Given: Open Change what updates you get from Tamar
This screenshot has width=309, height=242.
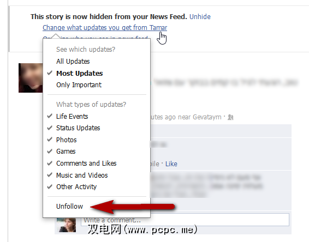Looking at the screenshot, I should point(105,28).
